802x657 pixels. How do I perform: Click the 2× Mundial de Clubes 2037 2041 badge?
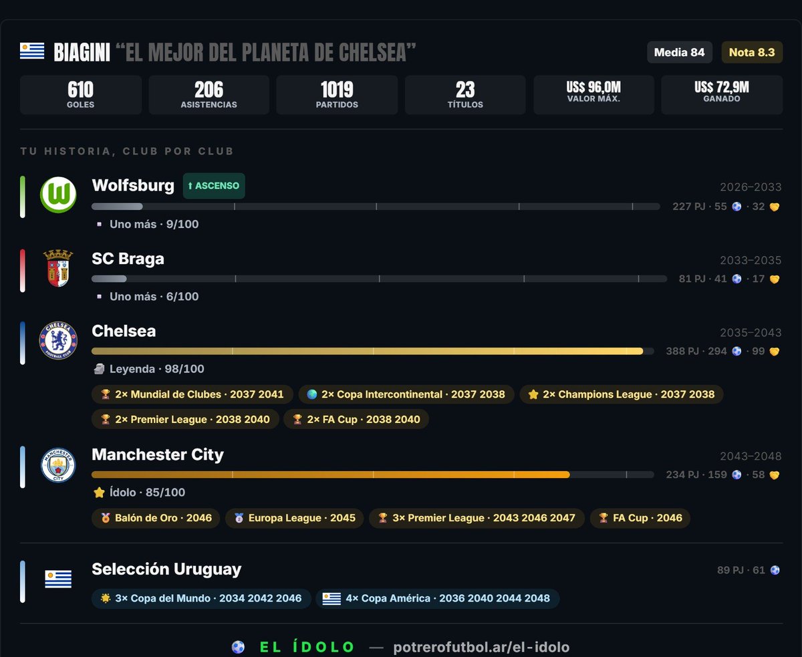click(x=192, y=394)
